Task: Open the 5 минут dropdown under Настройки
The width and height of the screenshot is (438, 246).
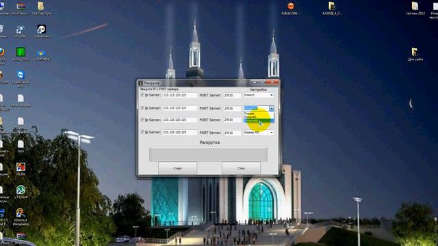Action: [259, 95]
